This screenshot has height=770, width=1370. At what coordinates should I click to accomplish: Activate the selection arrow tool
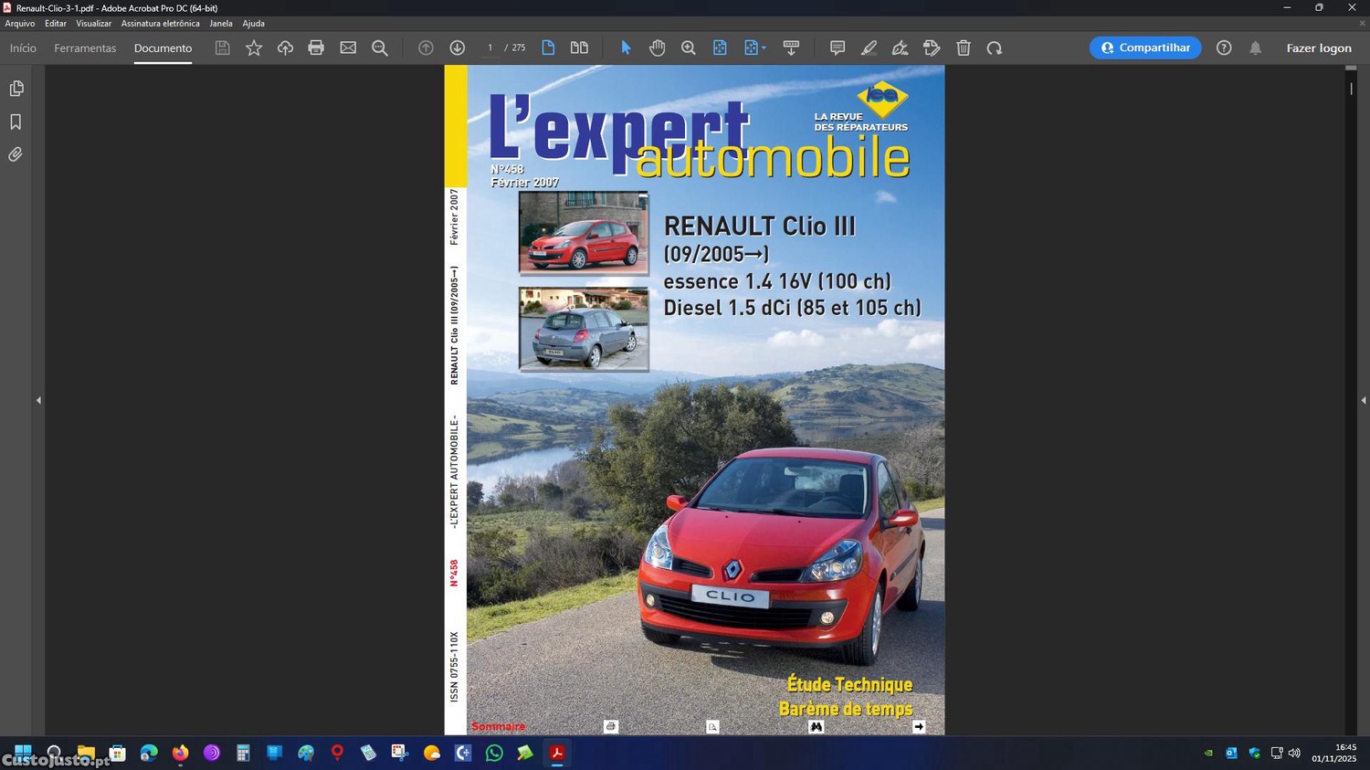(626, 48)
